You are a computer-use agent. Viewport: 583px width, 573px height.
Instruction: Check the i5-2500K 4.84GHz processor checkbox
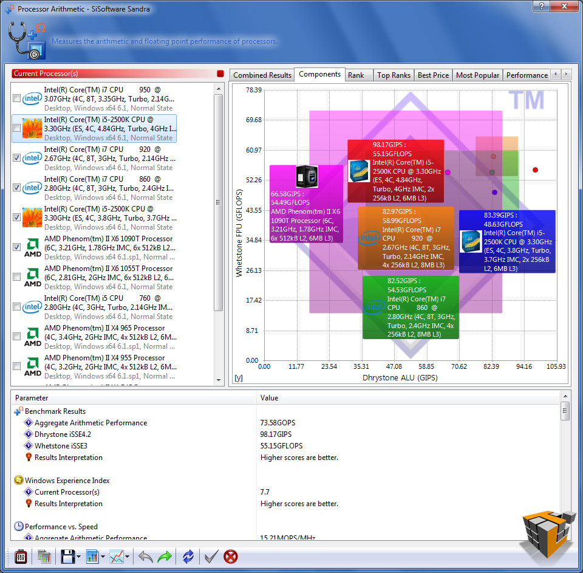(17, 128)
